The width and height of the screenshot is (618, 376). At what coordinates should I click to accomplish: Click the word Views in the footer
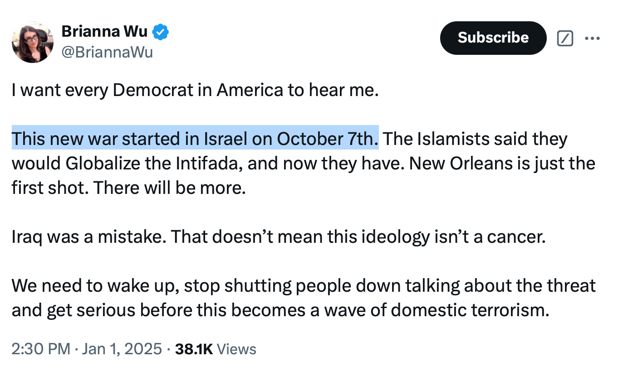tap(236, 349)
